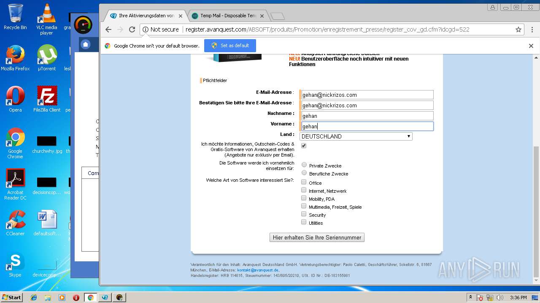Open Opera from taskbar

[76, 298]
